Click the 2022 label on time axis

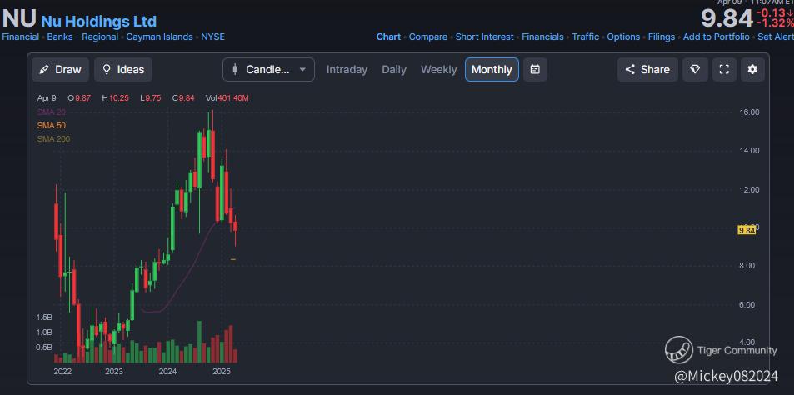tap(62, 371)
